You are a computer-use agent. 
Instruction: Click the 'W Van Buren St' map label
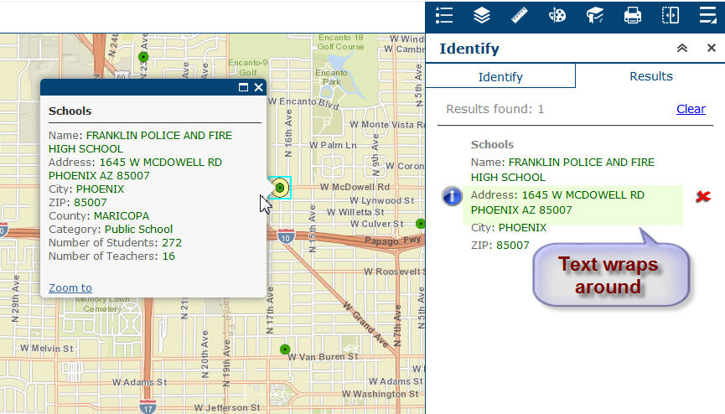323,357
